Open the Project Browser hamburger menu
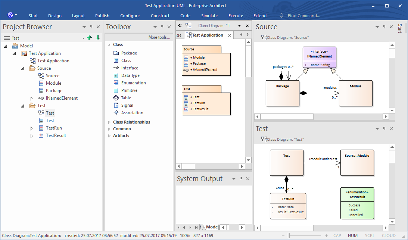Image resolution: width=408 pixels, height=240 pixels. coord(6,38)
